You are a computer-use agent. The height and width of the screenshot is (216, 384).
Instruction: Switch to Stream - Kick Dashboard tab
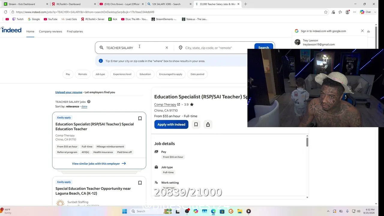coord(25,4)
